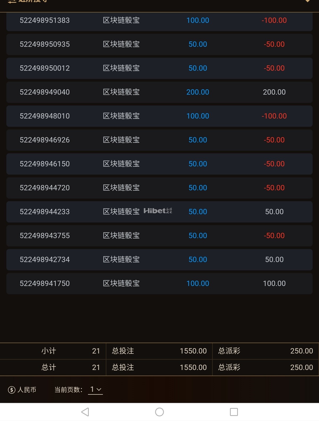
Task: Click the blue 100.00 amount for order 522498941750
Action: tap(198, 284)
